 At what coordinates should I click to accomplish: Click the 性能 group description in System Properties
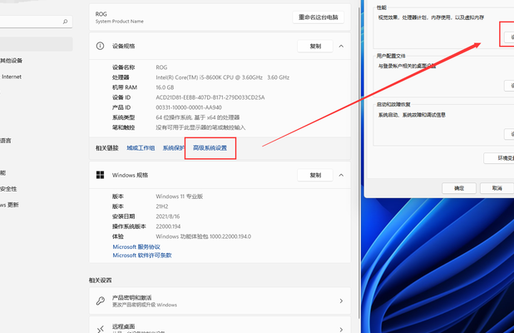431,17
